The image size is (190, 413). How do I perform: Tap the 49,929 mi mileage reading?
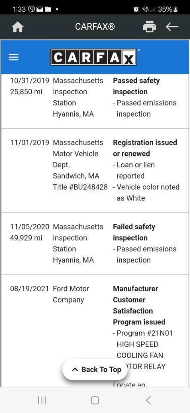coord(26,238)
